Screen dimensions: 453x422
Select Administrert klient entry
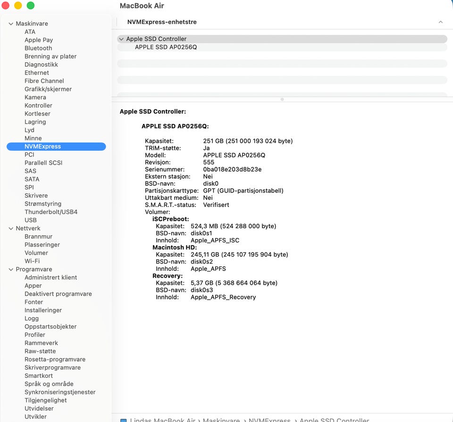(50, 277)
